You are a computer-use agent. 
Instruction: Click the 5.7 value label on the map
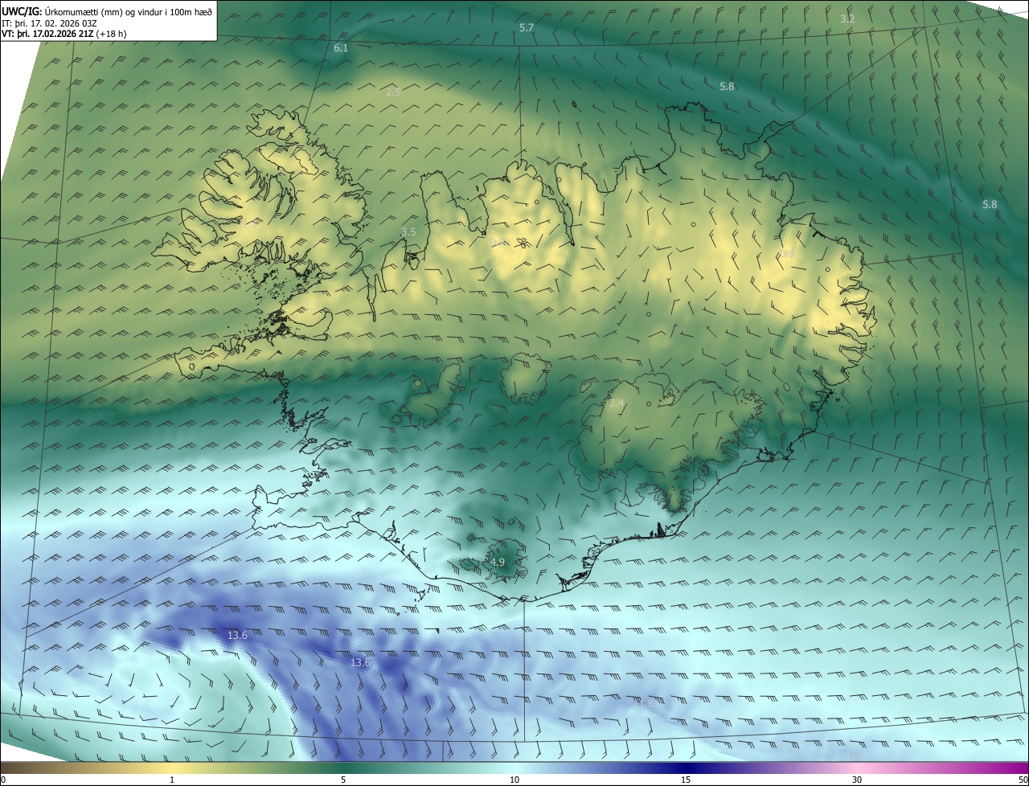tap(527, 28)
